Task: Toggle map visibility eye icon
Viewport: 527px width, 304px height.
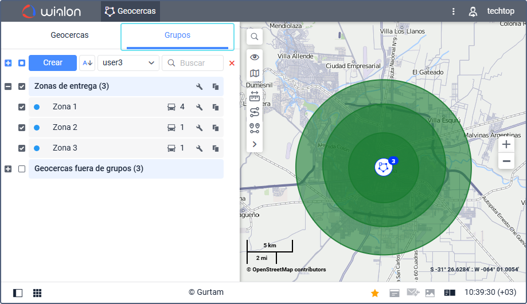Action: click(x=255, y=57)
